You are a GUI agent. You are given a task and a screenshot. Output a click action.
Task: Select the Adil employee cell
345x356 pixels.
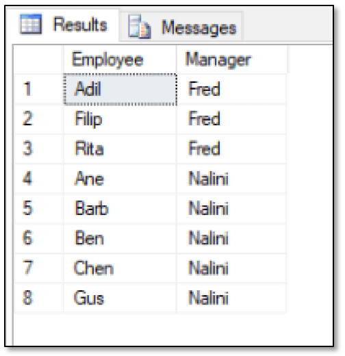(120, 89)
